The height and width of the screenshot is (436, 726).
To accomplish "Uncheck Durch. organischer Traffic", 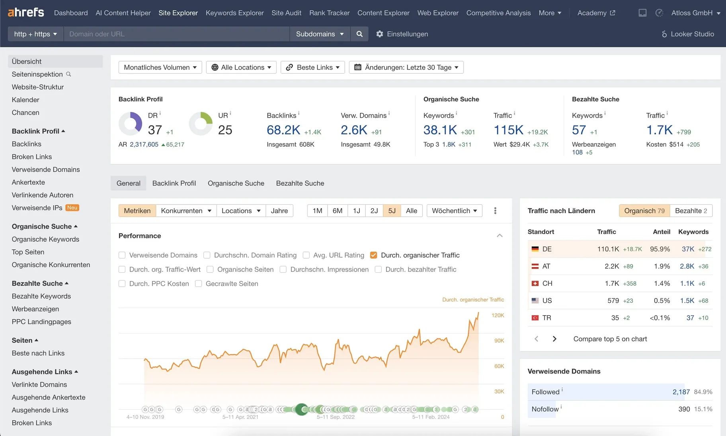I will coord(373,255).
